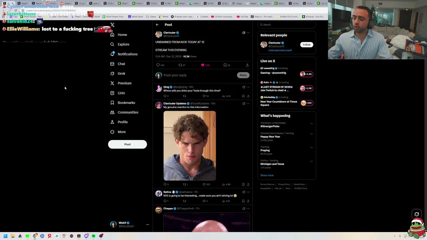
Task: Open more options for the Happy New Year trend
Action: 312,134
